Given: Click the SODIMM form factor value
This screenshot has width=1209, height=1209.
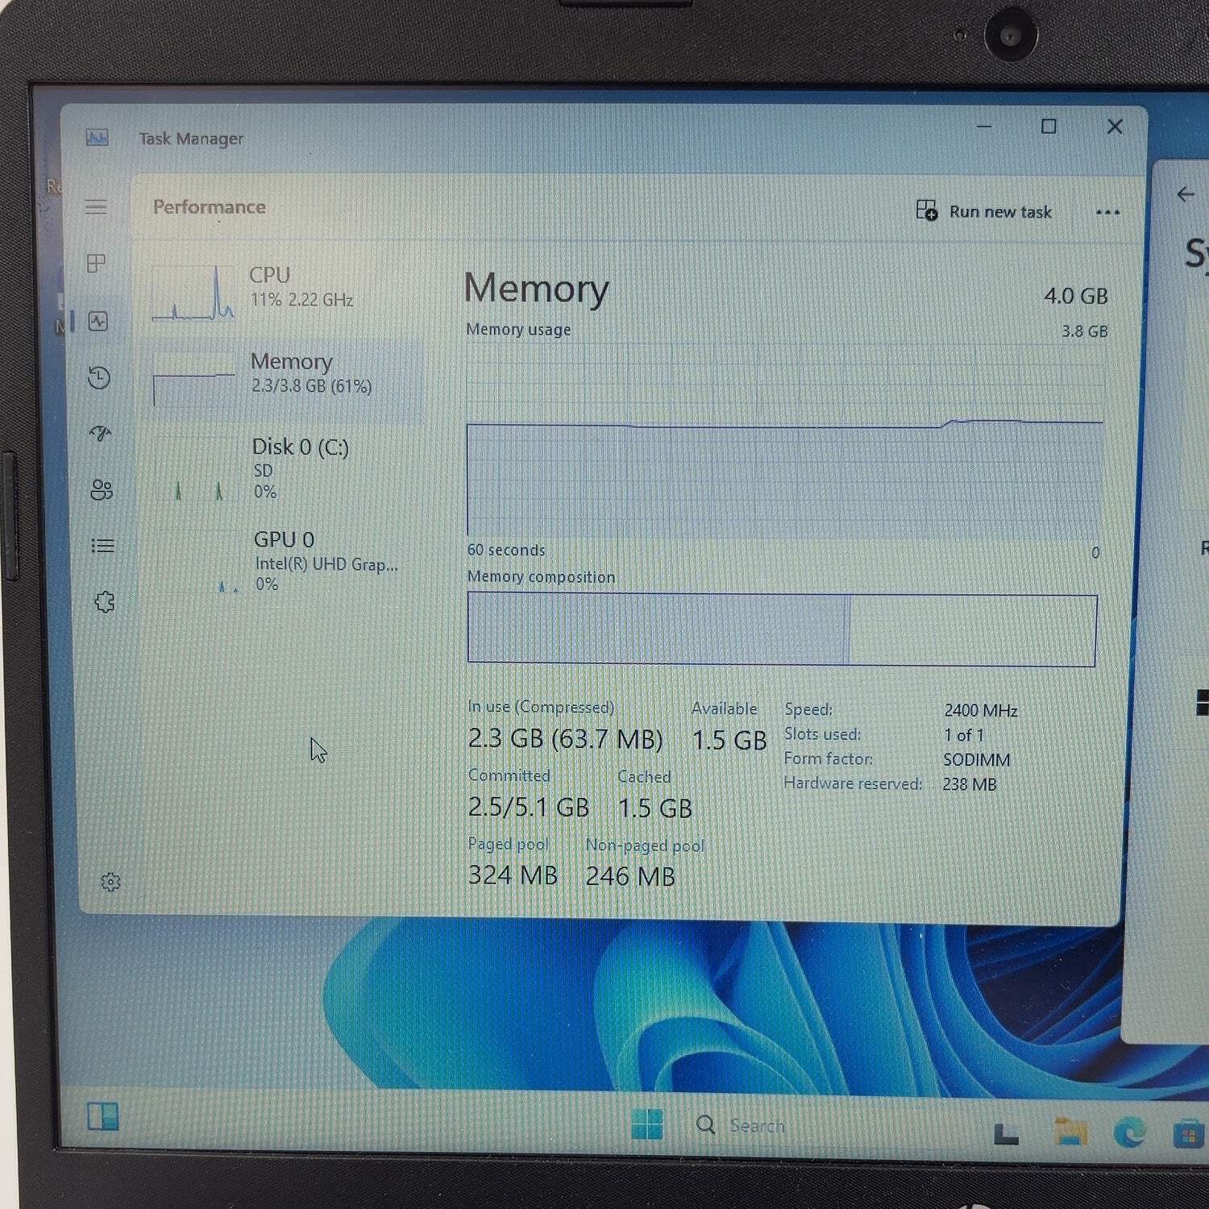Looking at the screenshot, I should [x=976, y=759].
